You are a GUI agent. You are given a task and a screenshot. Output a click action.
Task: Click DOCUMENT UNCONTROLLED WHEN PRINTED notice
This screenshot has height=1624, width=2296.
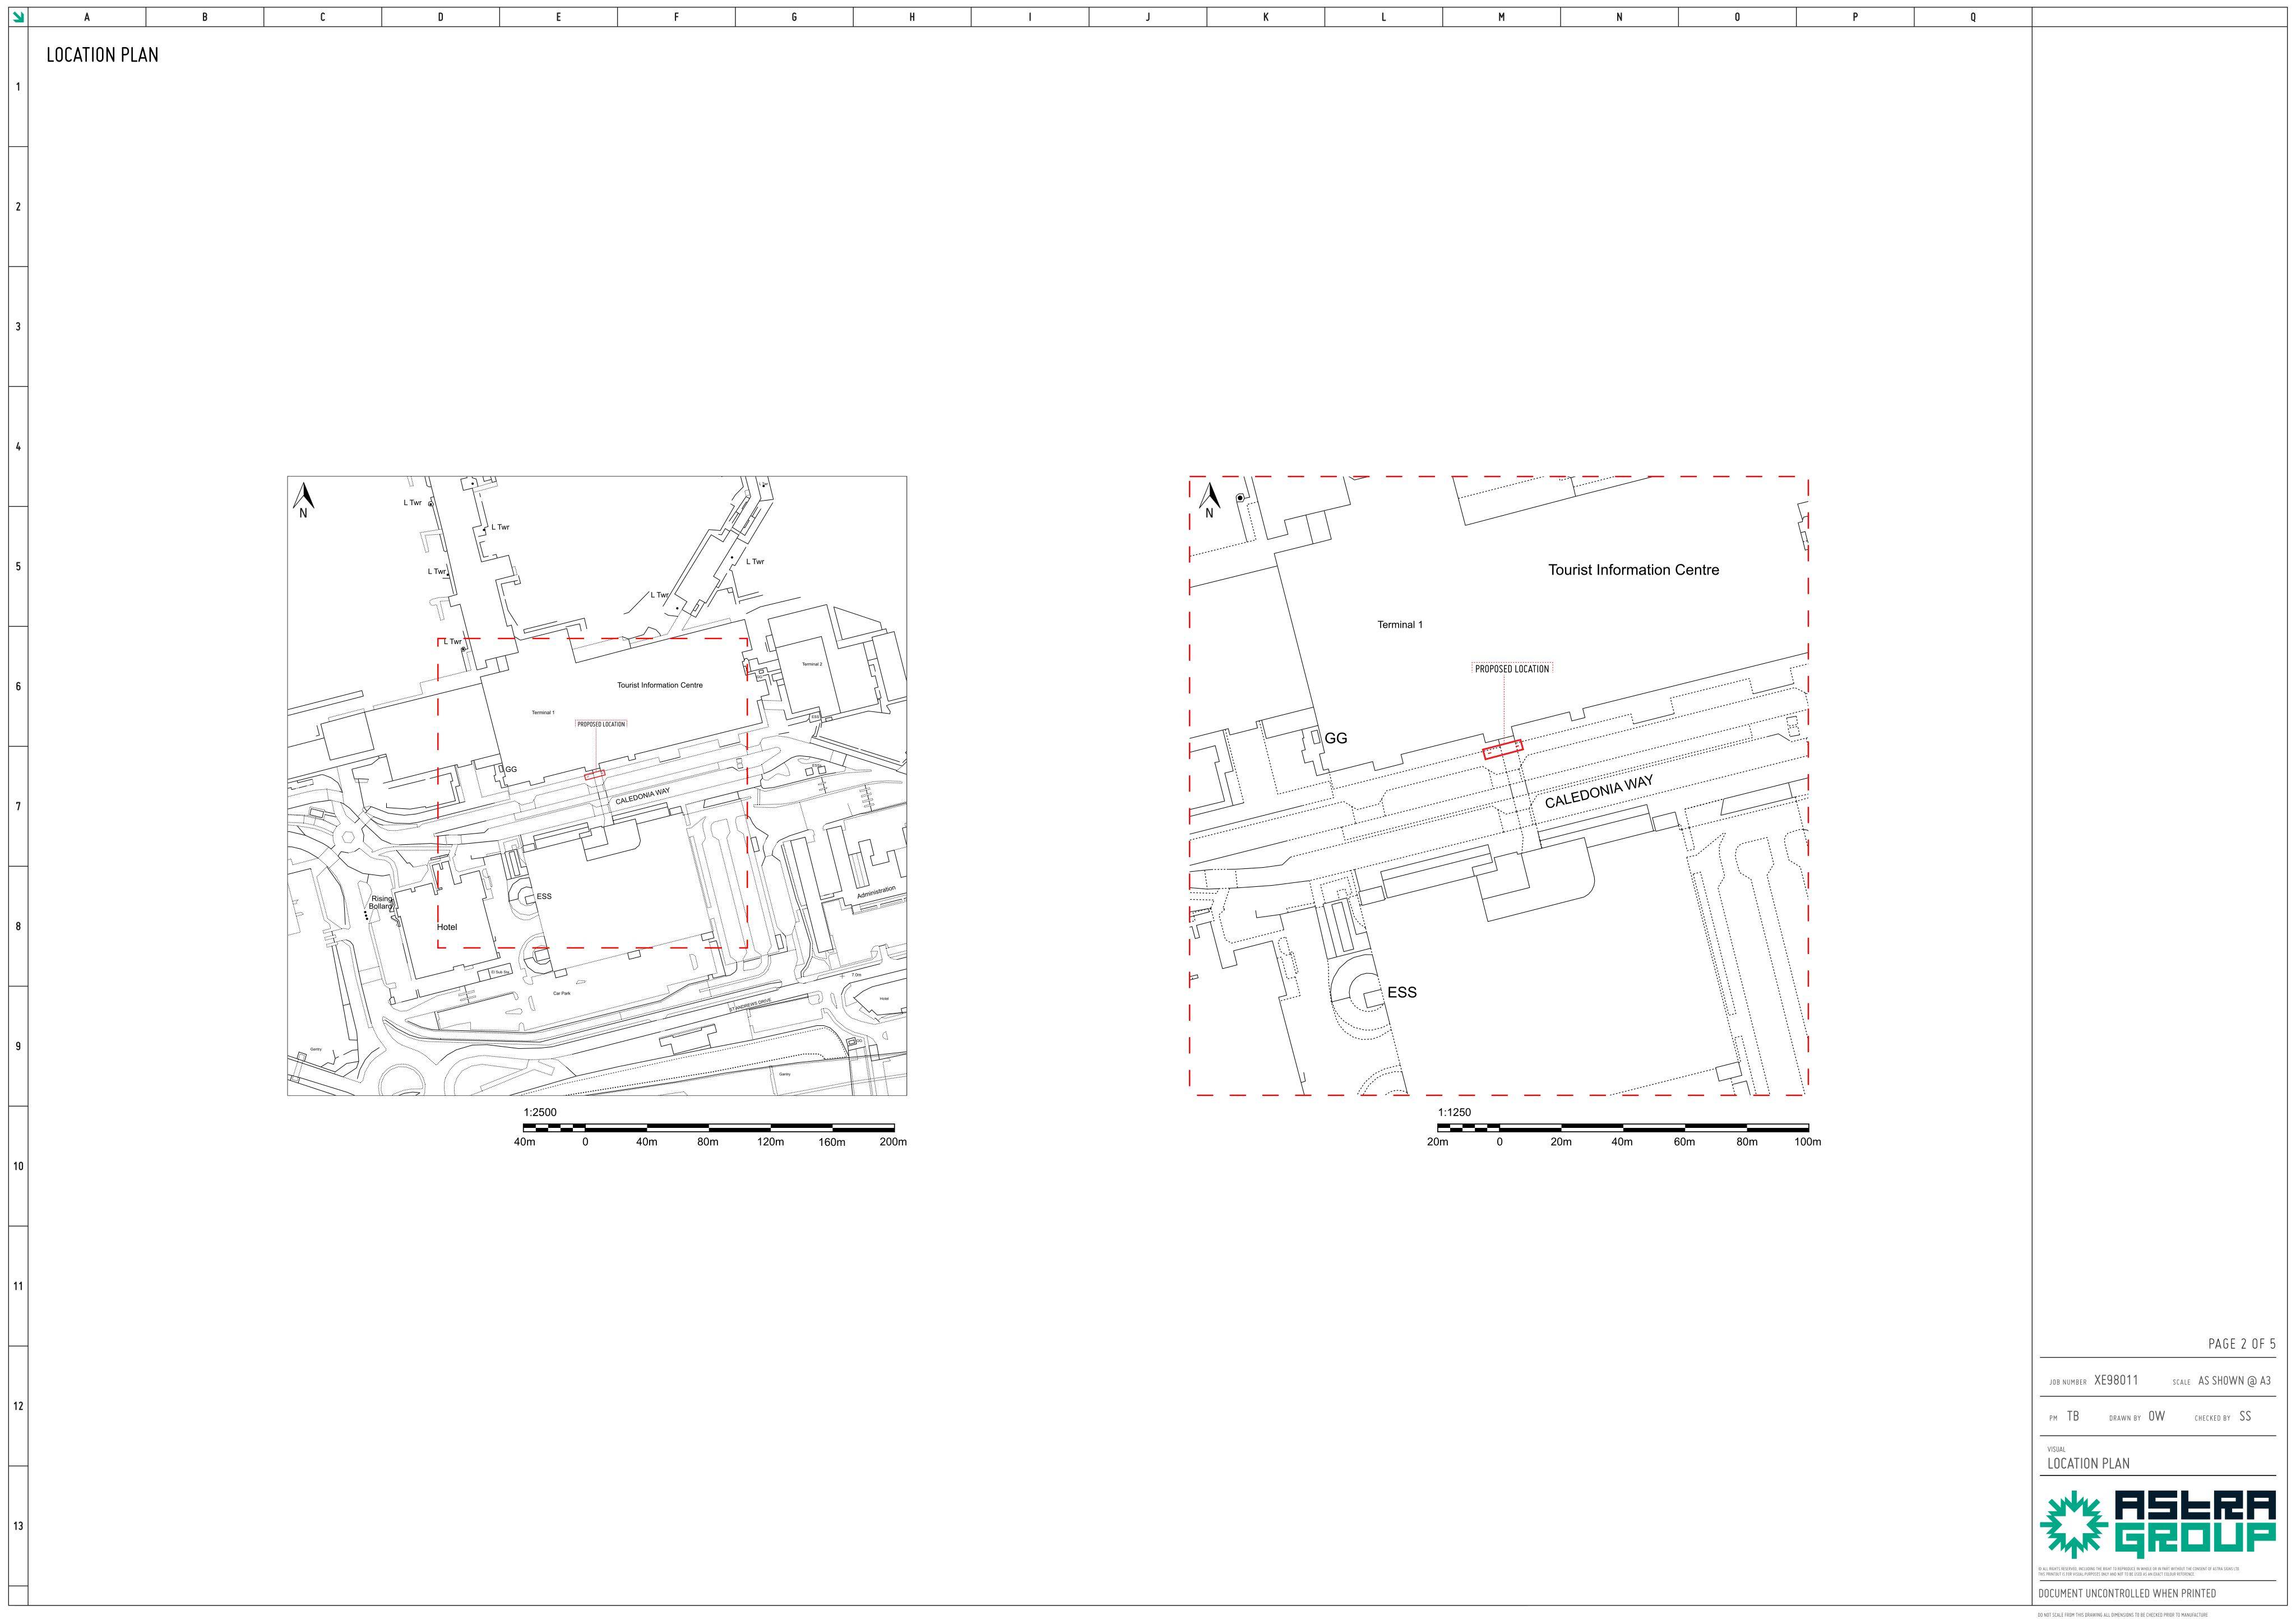pos(2127,1593)
